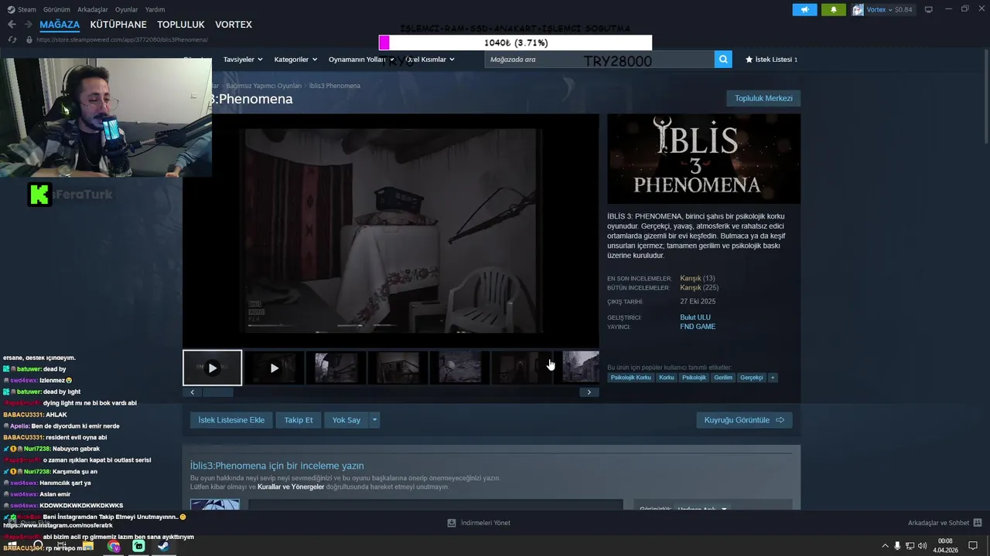Screen dimensions: 990x556
Task: Open the Kurallar ve Yönergeler link
Action: point(291,487)
